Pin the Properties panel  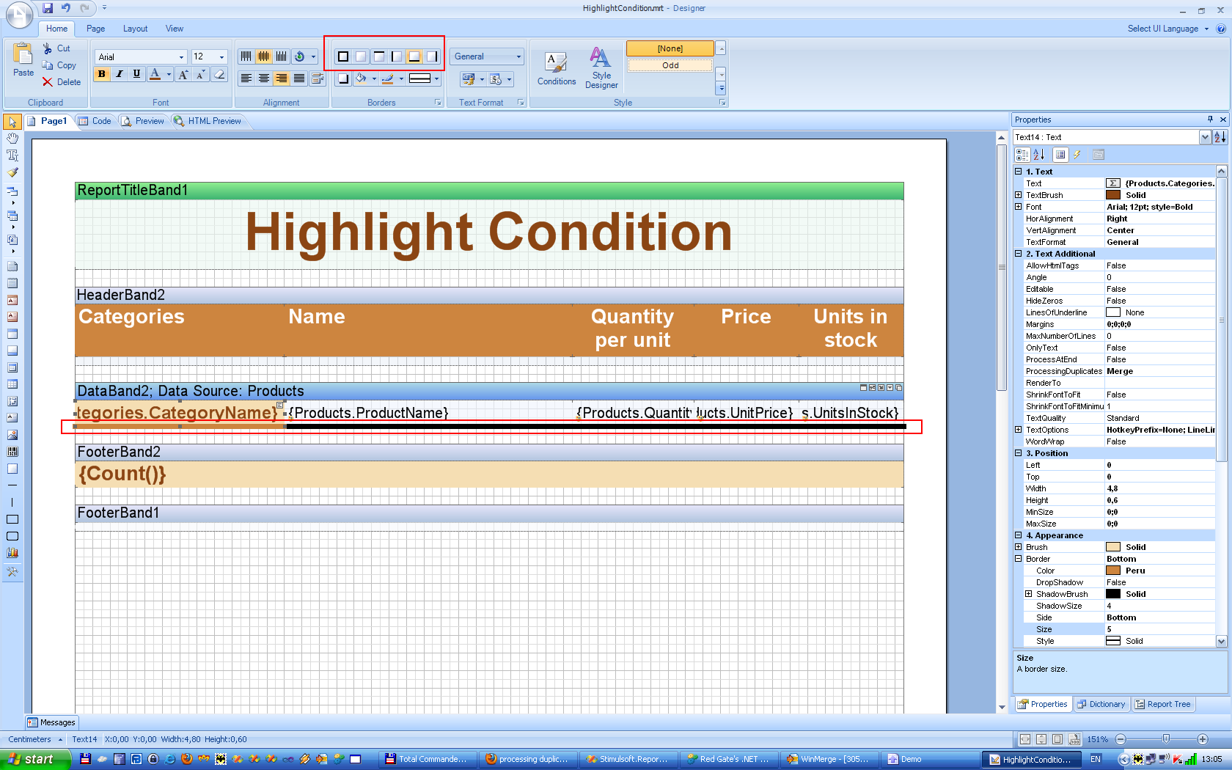click(1210, 119)
